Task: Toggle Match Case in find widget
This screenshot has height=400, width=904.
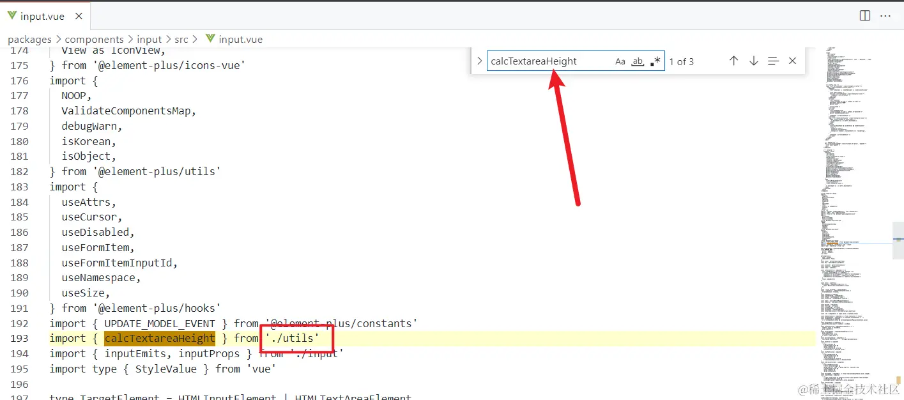Action: pyautogui.click(x=620, y=61)
